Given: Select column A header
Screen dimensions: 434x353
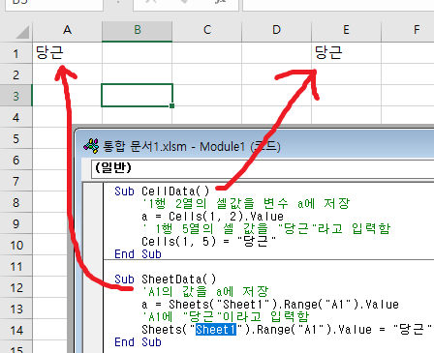Looking at the screenshot, I should point(67,31).
